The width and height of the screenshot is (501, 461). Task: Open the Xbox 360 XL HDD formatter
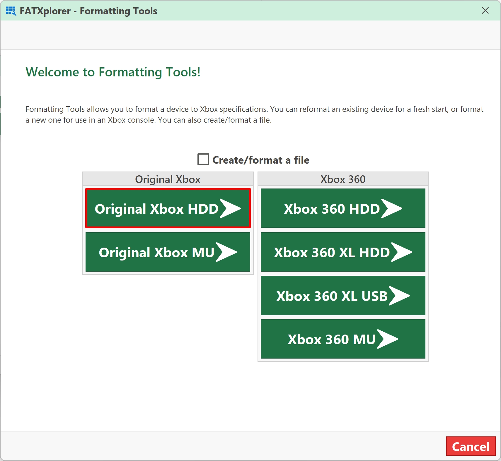[x=343, y=252]
